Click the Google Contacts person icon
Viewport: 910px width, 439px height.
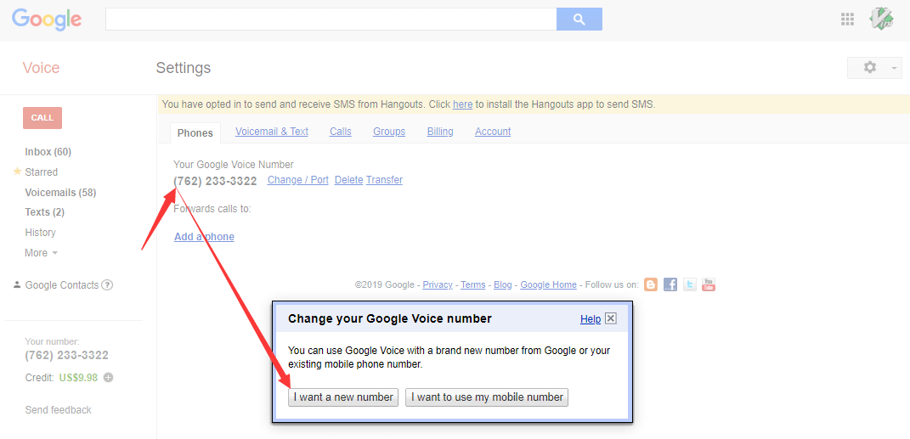[17, 284]
